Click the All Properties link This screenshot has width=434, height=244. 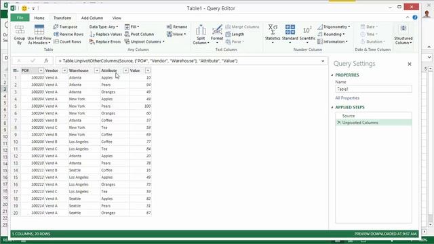coord(347,98)
